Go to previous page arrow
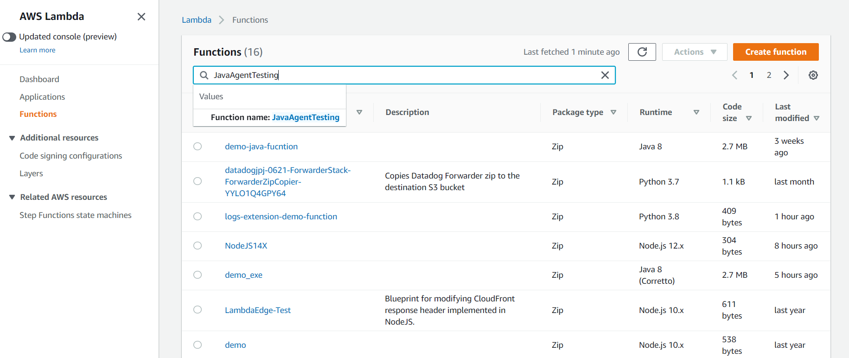Image resolution: width=849 pixels, height=358 pixels. click(x=734, y=75)
